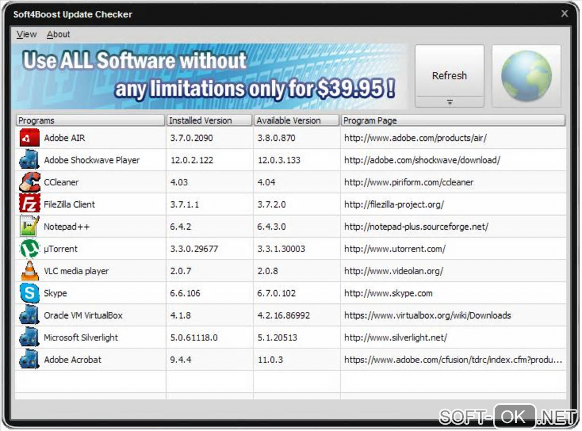Click the Adobe Acrobat icon
Image resolution: width=582 pixels, height=431 pixels.
[x=29, y=359]
